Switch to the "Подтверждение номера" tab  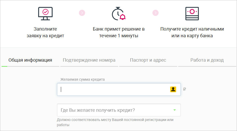click(89, 60)
